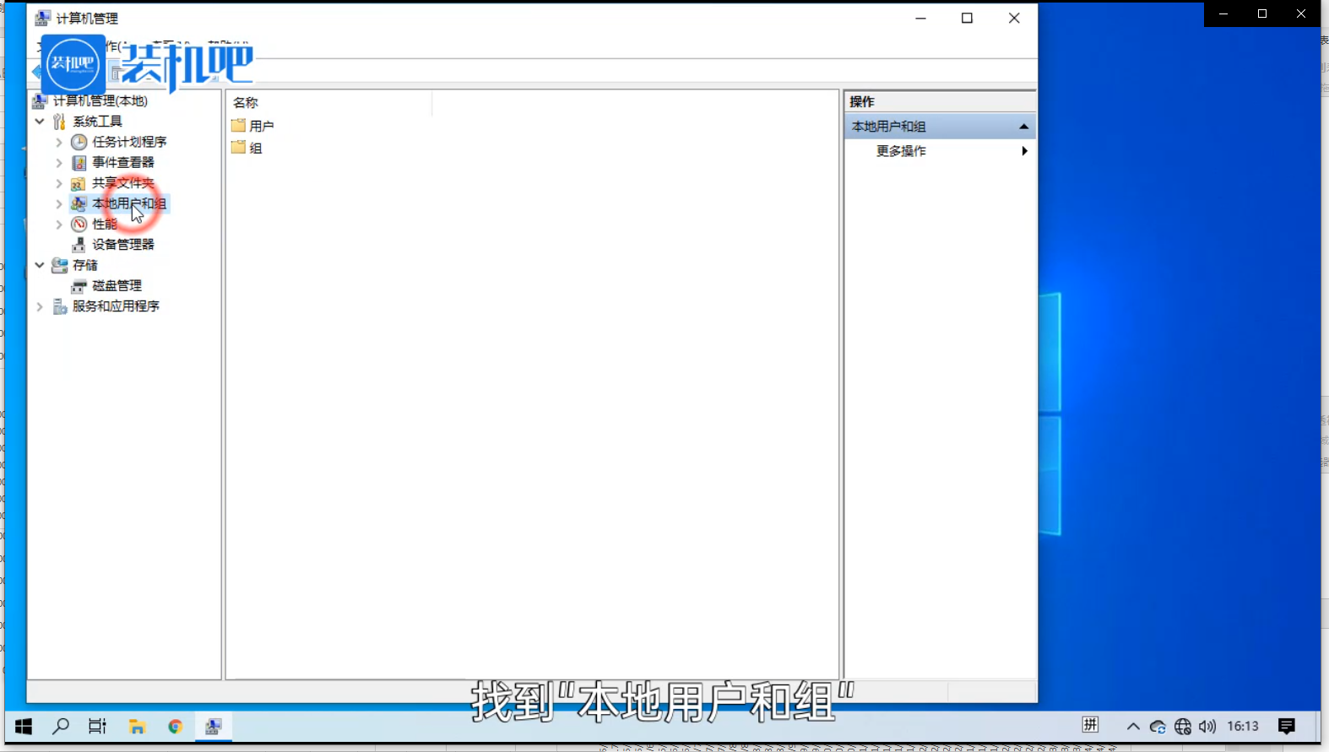Expand the 服务和应用程序 node

pos(40,306)
